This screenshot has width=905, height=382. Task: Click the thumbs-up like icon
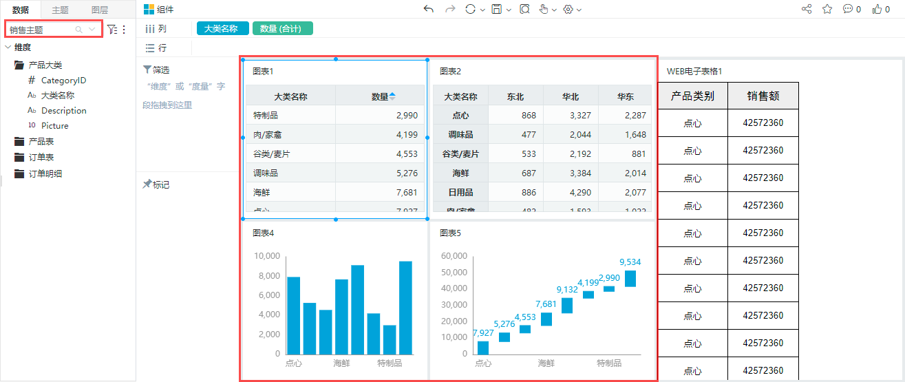point(877,9)
